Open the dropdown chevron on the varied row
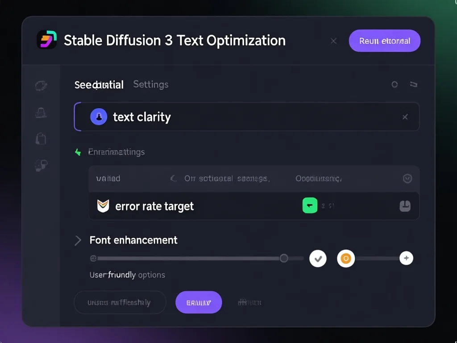Image resolution: width=457 pixels, height=343 pixels. (x=407, y=178)
